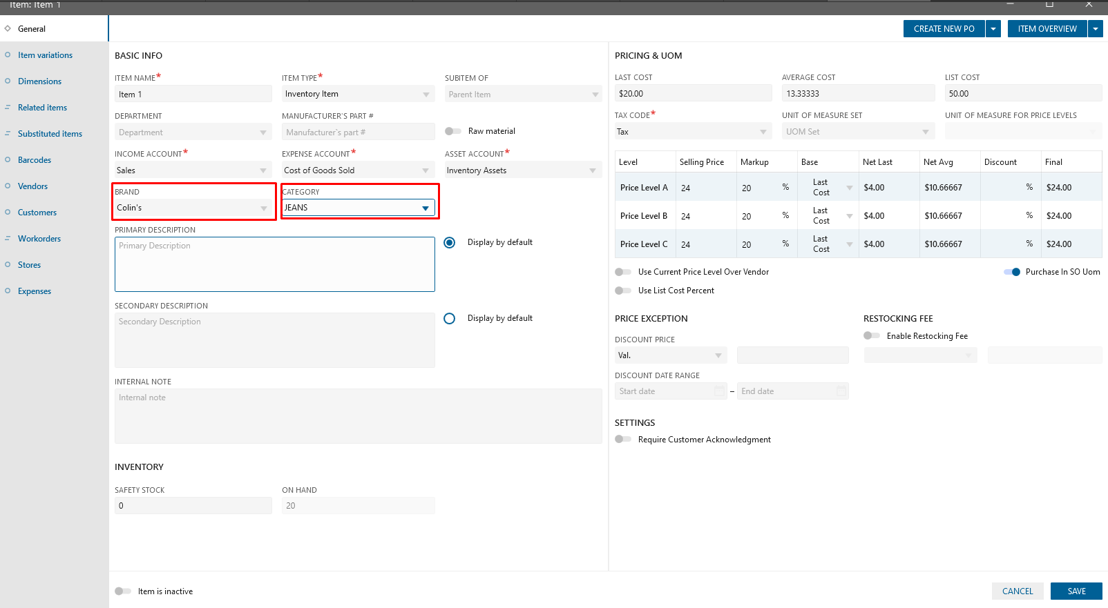Enable the Item is inactive toggle
The width and height of the screenshot is (1108, 608).
click(123, 591)
